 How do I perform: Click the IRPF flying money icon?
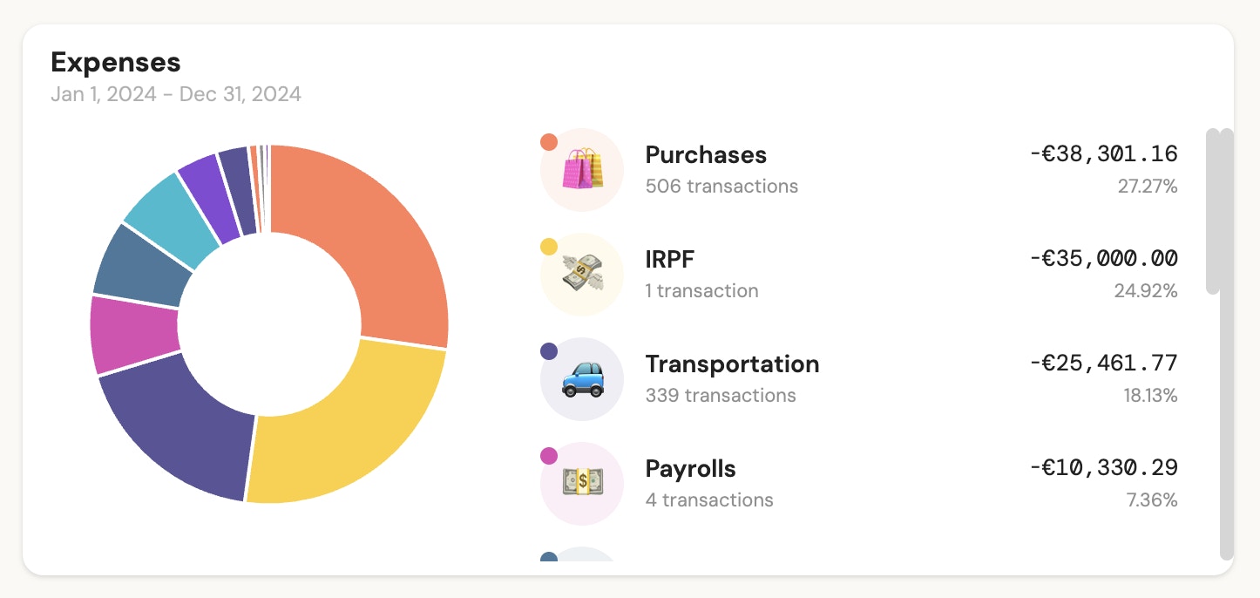582,274
